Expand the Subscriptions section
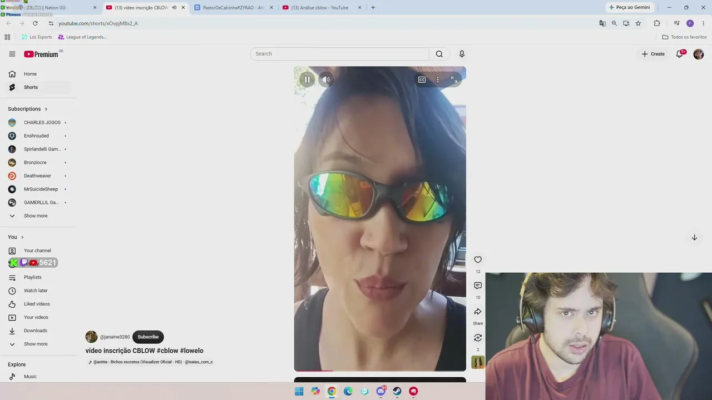Viewport: 712px width, 400px height. pos(28,109)
